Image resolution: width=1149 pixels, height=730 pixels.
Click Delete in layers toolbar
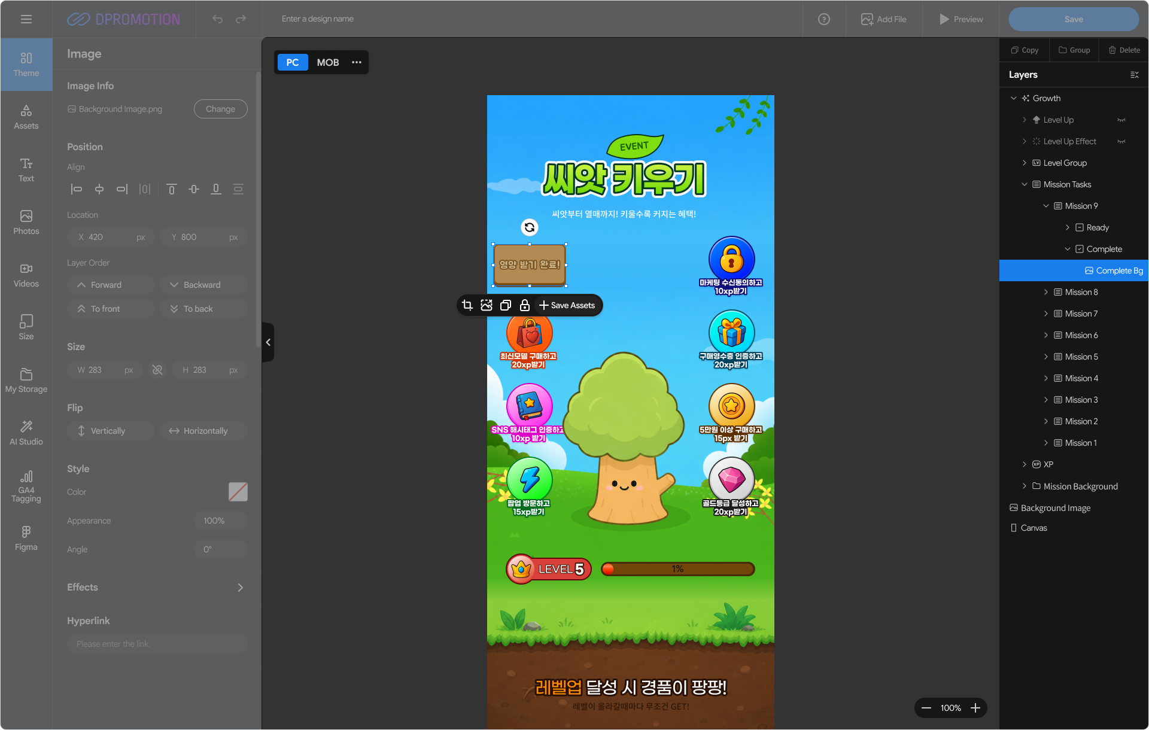pyautogui.click(x=1124, y=50)
